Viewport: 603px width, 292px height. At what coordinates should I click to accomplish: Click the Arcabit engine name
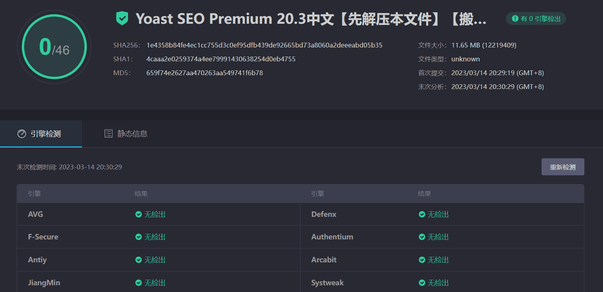324,260
